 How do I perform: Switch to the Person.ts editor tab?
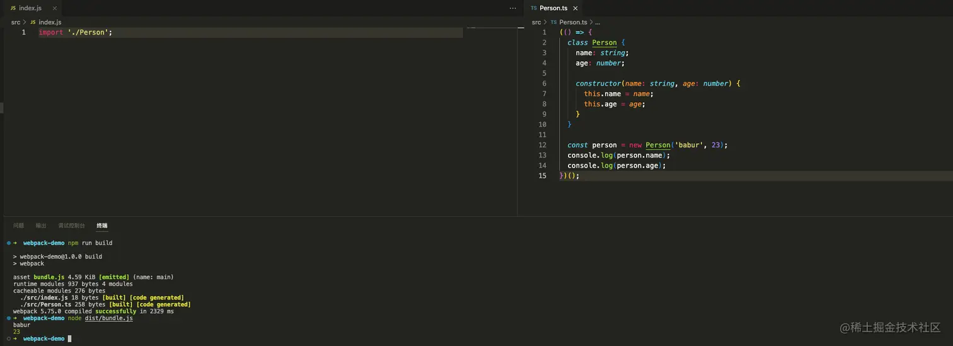(553, 8)
